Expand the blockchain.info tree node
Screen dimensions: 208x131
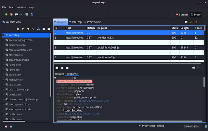click(x=4, y=45)
